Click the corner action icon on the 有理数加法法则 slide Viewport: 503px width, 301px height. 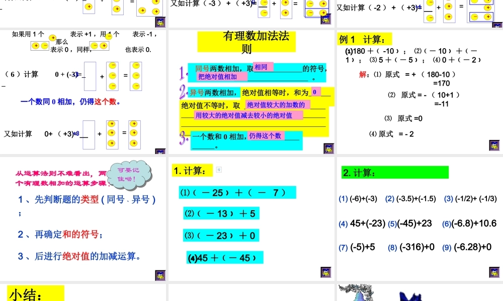point(328,148)
